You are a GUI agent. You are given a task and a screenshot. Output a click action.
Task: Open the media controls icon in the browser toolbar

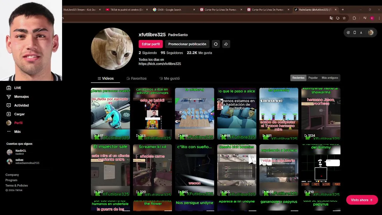click(x=365, y=18)
